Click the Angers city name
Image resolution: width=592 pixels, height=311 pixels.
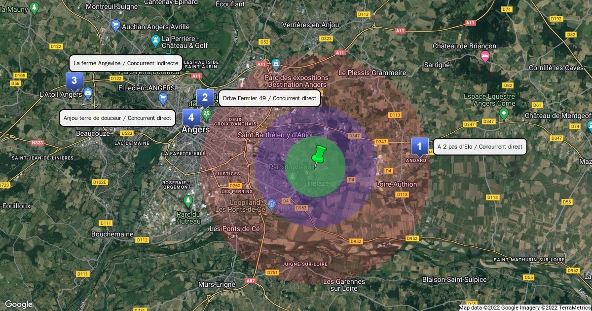click(x=196, y=130)
